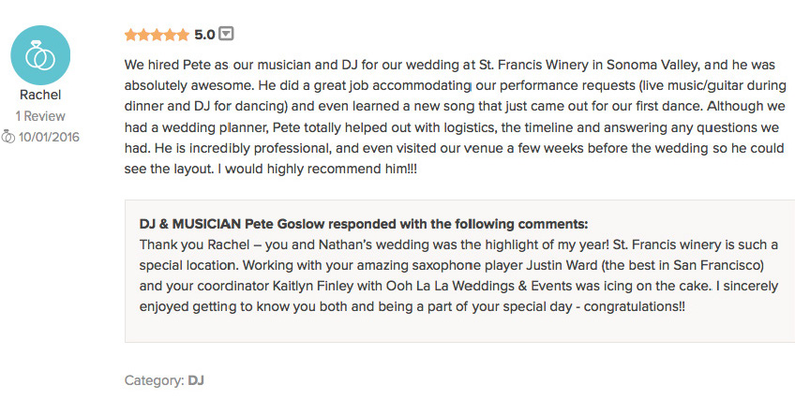
Task: Select the second rating star
Action: 144,35
